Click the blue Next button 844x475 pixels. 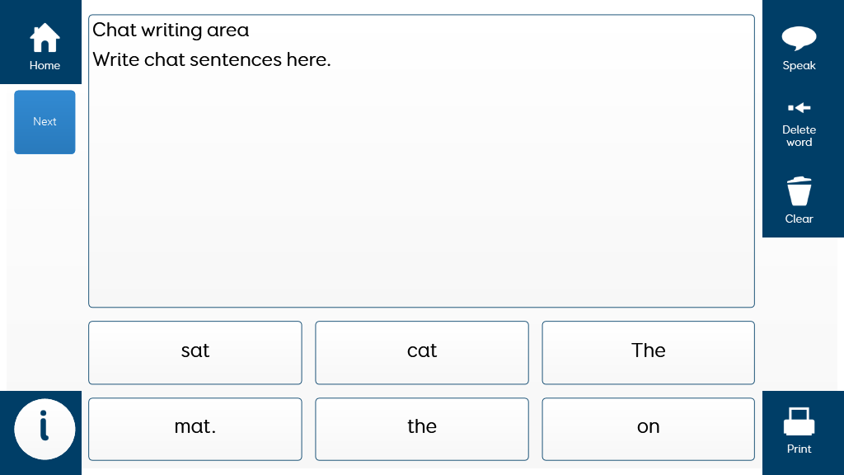click(45, 122)
